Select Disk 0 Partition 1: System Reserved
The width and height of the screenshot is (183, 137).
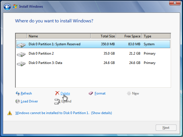click(x=93, y=44)
